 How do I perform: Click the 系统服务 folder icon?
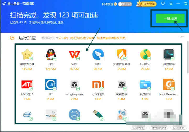pos(145,84)
